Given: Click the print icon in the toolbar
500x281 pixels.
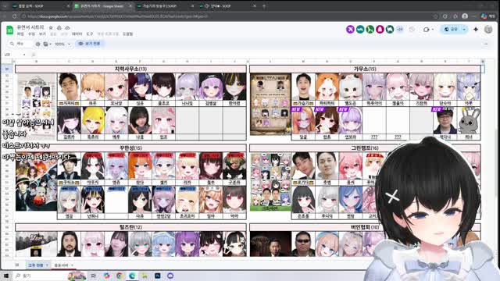Looking at the screenshot, I should [x=38, y=44].
